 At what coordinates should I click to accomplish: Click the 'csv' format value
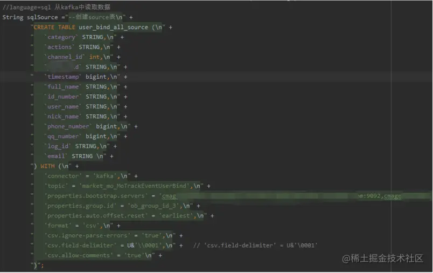91,226
